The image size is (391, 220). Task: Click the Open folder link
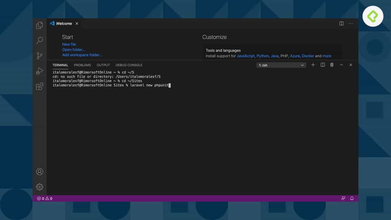pos(73,49)
